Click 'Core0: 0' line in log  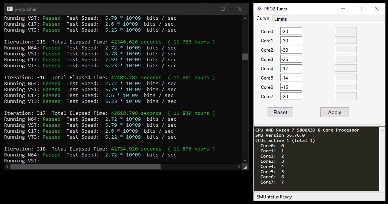pyautogui.click(x=272, y=146)
